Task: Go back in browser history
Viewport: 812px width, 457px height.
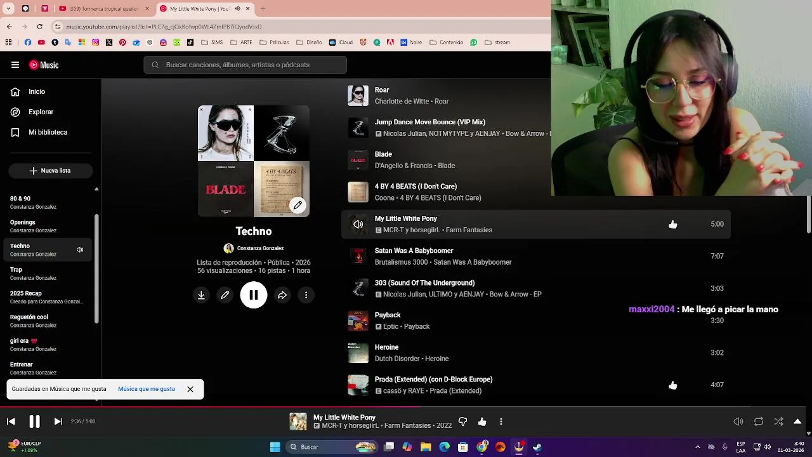Action: pyautogui.click(x=9, y=27)
